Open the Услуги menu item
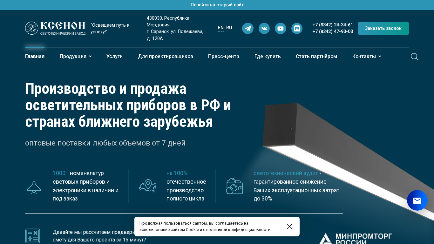This screenshot has width=434, height=244. [115, 57]
